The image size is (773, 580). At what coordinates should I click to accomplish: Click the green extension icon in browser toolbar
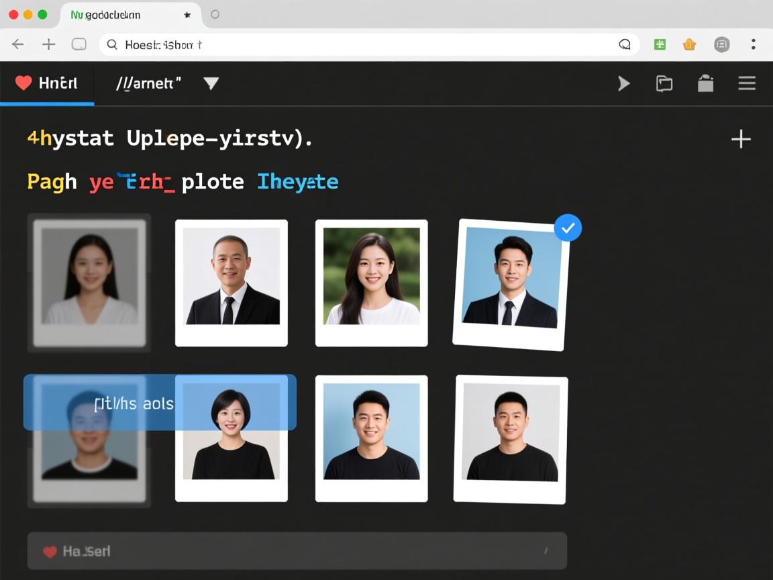[660, 44]
